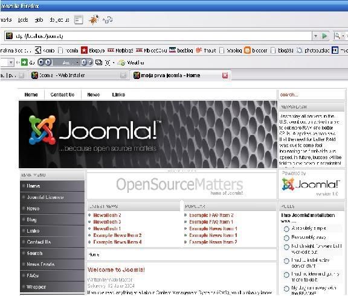
Task: Open the MbooCovu bookmark
Action: 151,51
